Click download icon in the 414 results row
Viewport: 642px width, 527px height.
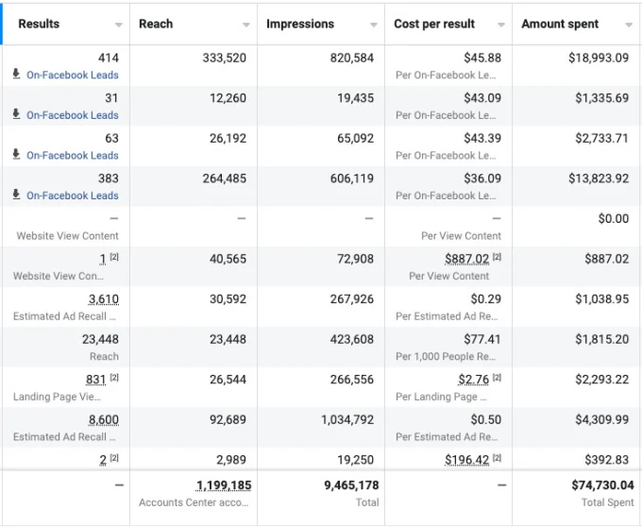16,75
